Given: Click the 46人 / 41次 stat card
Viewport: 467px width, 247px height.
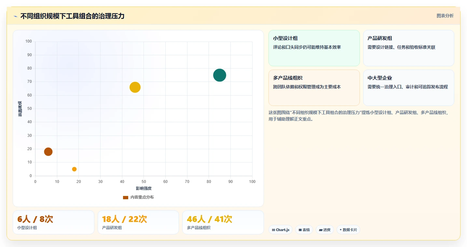Looking at the screenshot, I should 223,222.
